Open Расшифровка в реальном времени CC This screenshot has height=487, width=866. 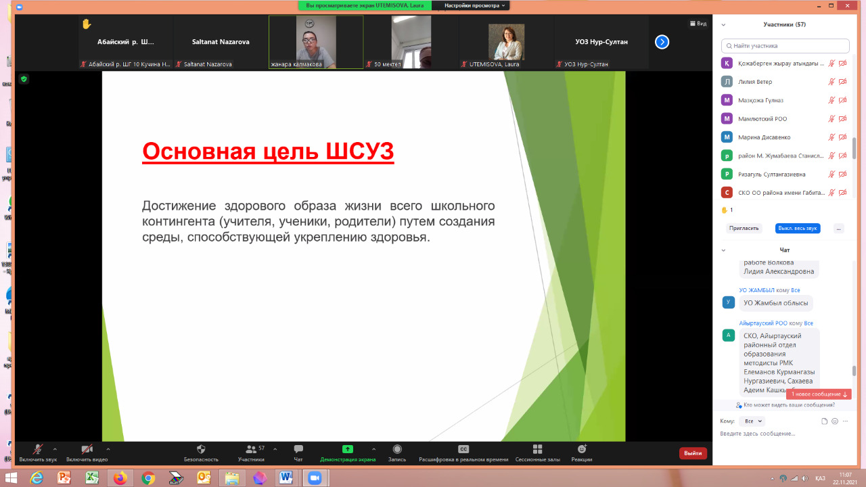coord(463,449)
